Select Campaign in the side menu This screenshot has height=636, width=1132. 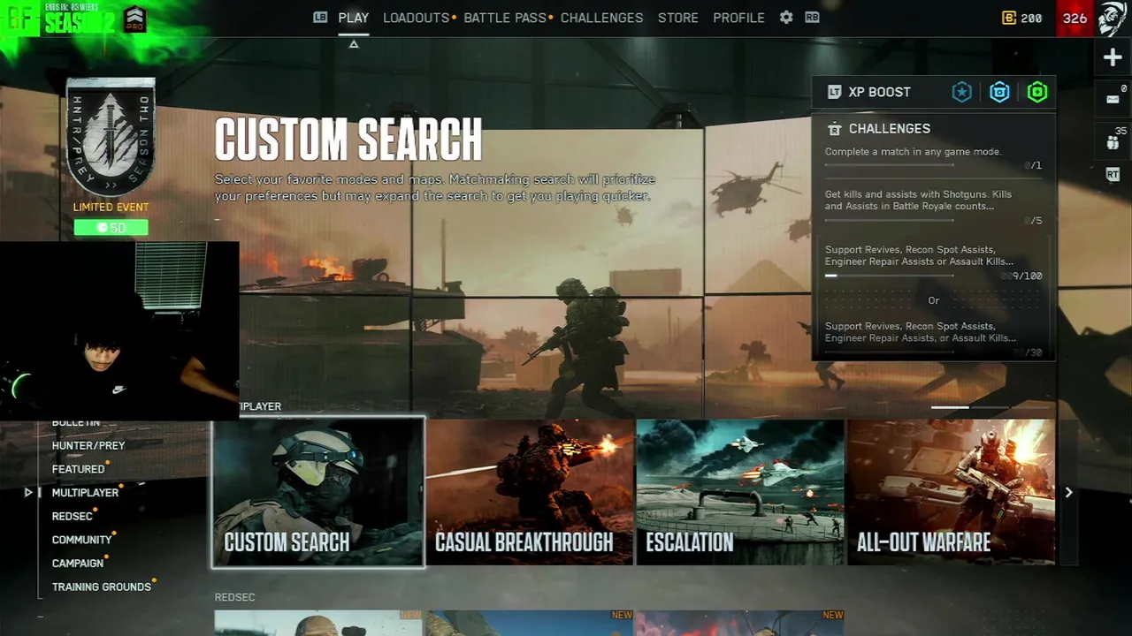click(x=78, y=563)
